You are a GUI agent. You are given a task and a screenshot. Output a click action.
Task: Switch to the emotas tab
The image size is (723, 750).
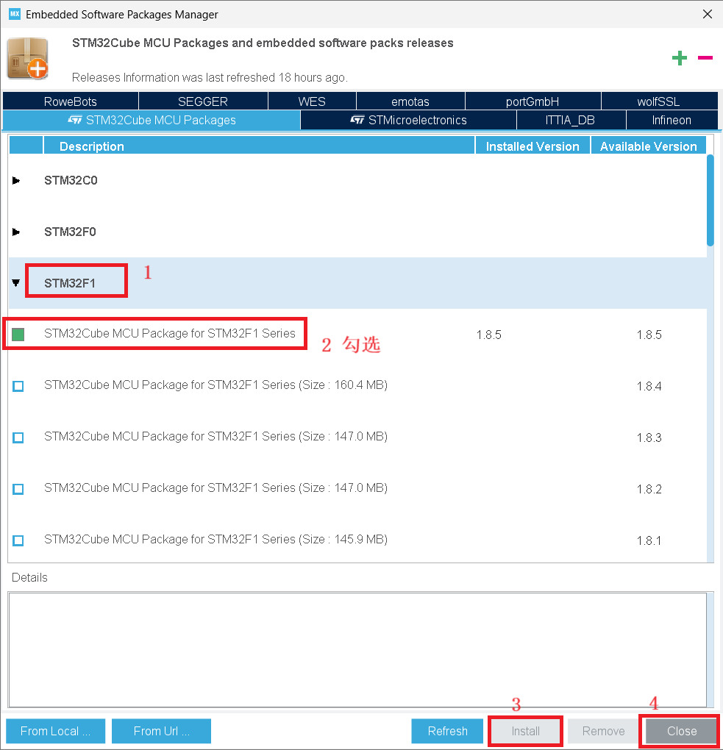(410, 101)
